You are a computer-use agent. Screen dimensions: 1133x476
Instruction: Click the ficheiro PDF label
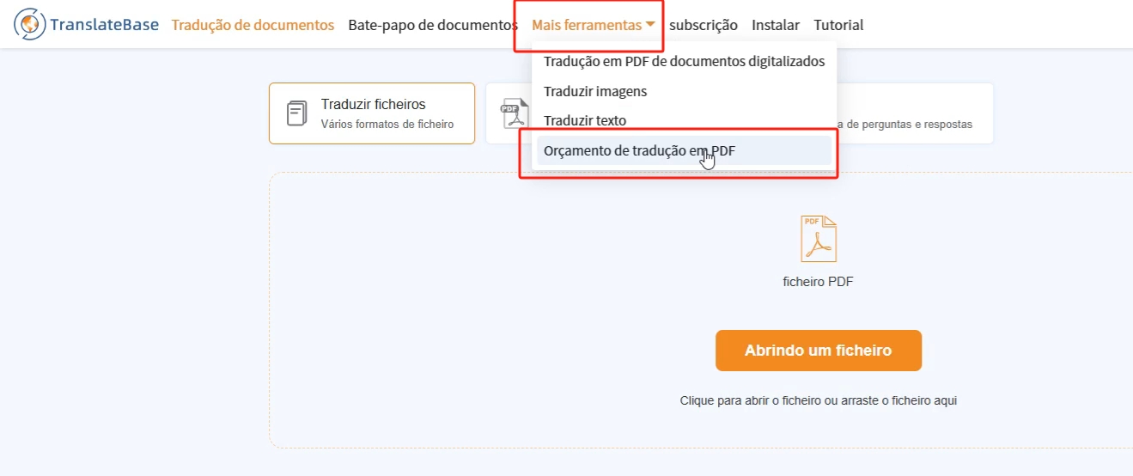(818, 282)
